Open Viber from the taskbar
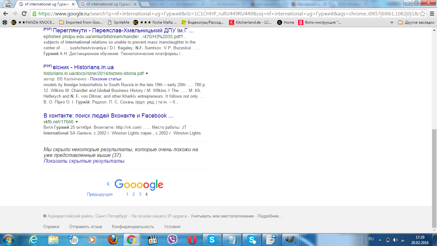Viewport: 437px width, 246px height. (172, 239)
